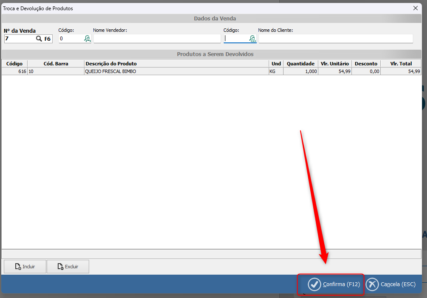Click the Desconto column header
Image resolution: width=427 pixels, height=298 pixels.
pos(366,64)
